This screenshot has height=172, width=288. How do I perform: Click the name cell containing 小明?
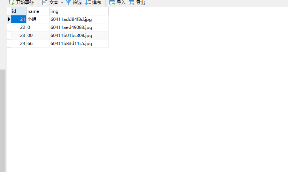pyautogui.click(x=38, y=19)
